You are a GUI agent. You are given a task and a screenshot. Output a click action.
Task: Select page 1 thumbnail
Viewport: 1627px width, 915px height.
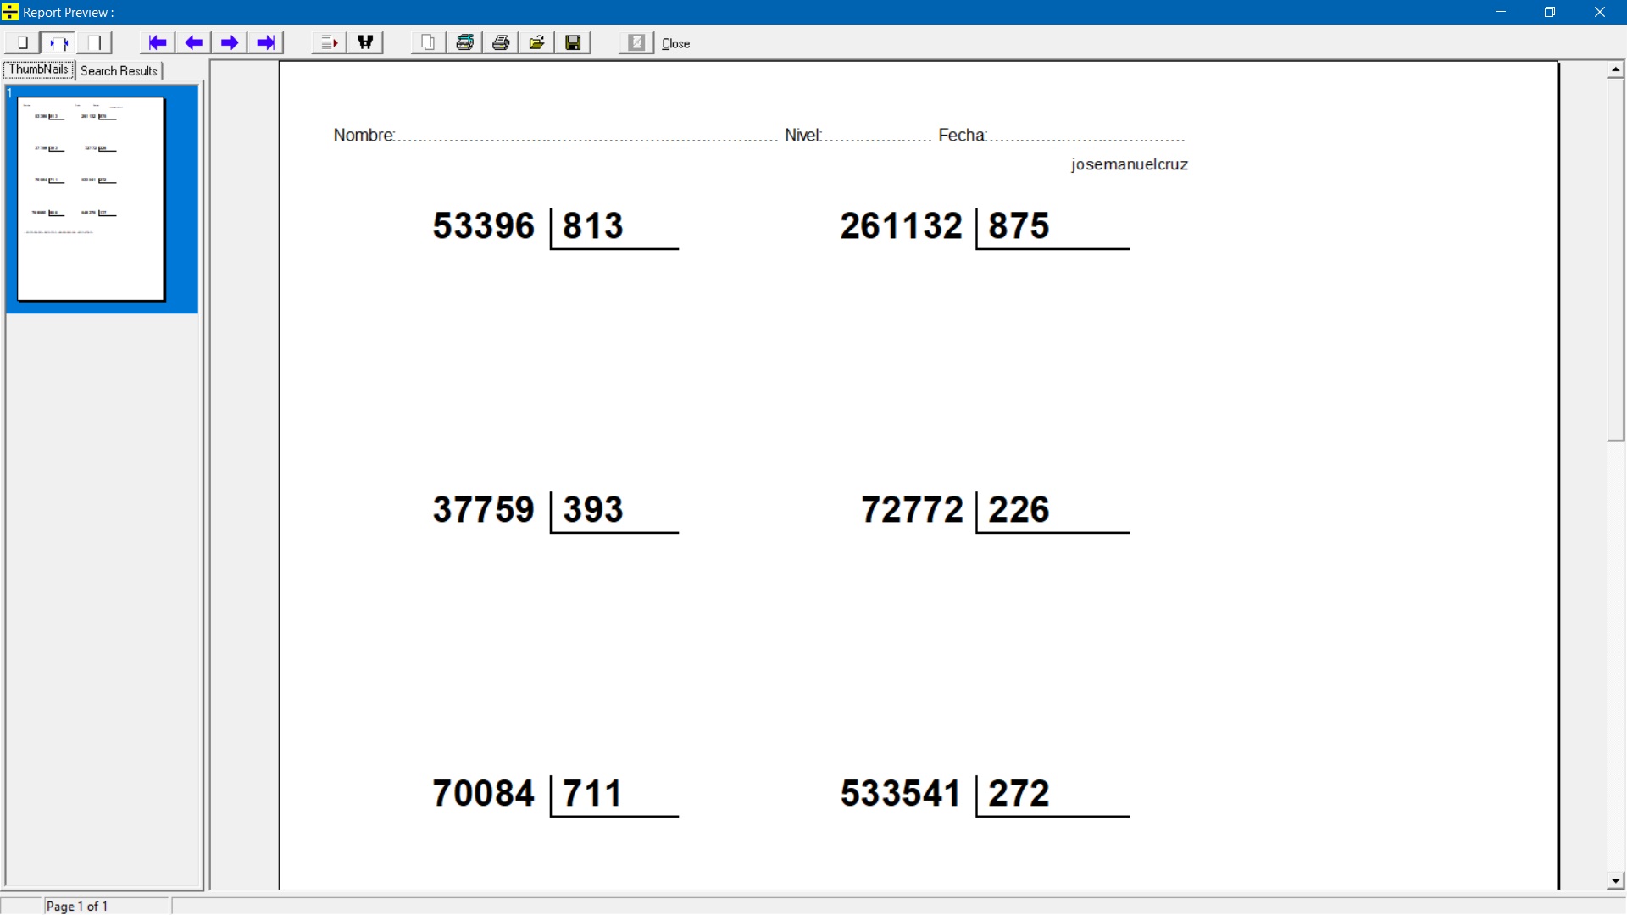(92, 199)
